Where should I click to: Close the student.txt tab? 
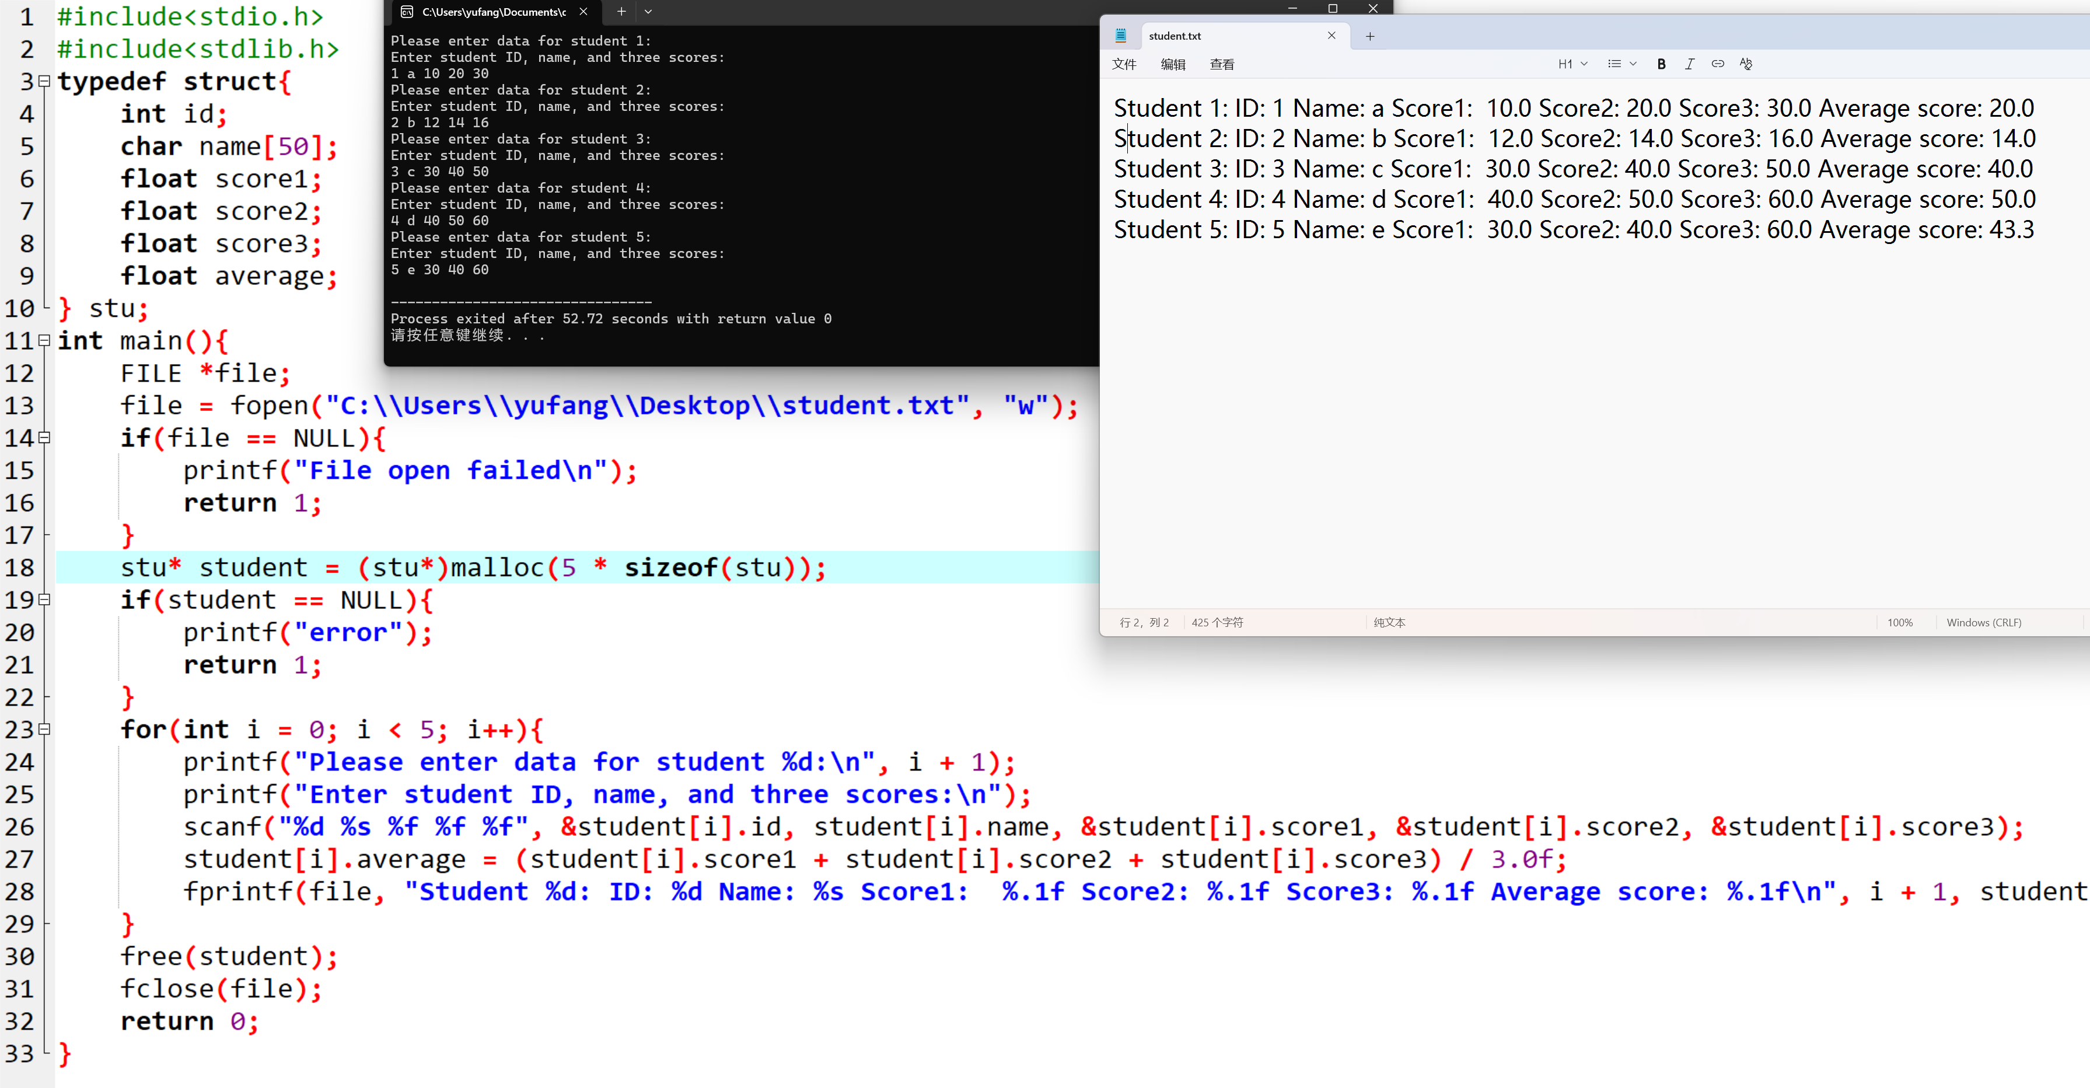tap(1331, 36)
